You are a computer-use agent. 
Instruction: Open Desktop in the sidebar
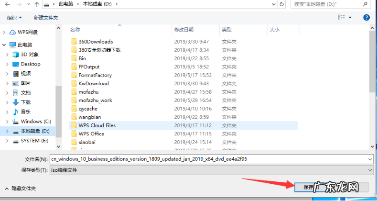tap(26, 64)
